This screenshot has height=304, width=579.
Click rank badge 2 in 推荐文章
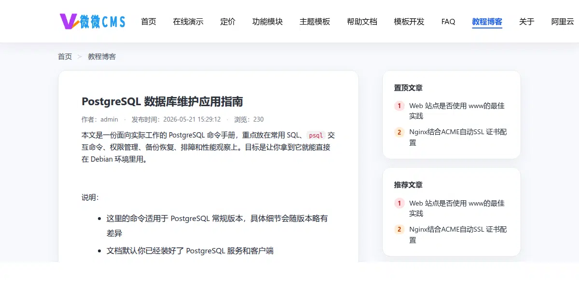click(399, 229)
